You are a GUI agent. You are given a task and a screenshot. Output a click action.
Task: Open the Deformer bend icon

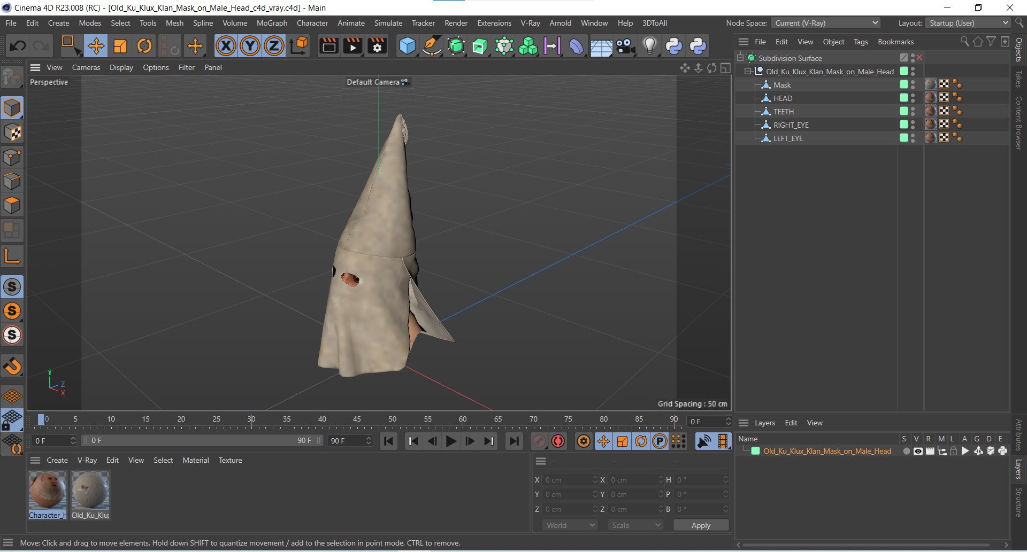(x=576, y=46)
